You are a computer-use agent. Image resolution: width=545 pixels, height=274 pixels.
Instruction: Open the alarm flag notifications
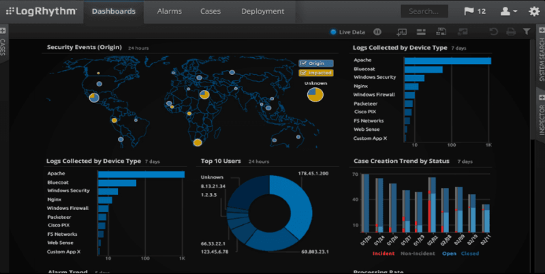tap(476, 11)
